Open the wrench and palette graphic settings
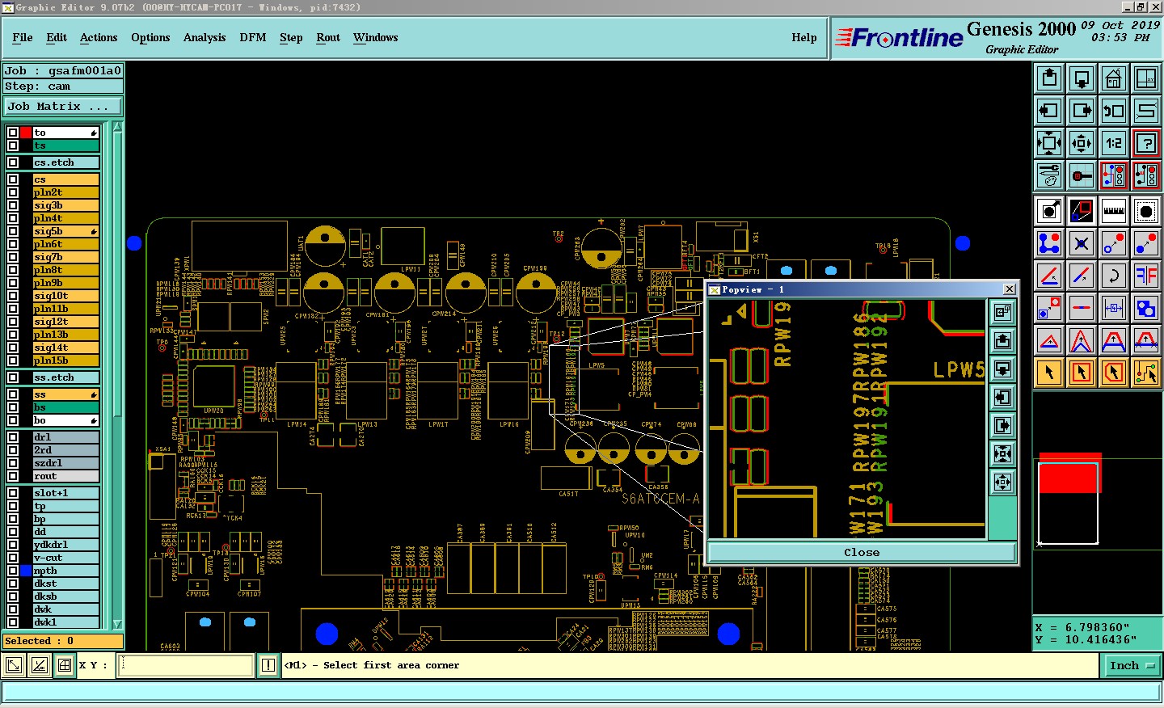1164x708 pixels. click(1049, 175)
